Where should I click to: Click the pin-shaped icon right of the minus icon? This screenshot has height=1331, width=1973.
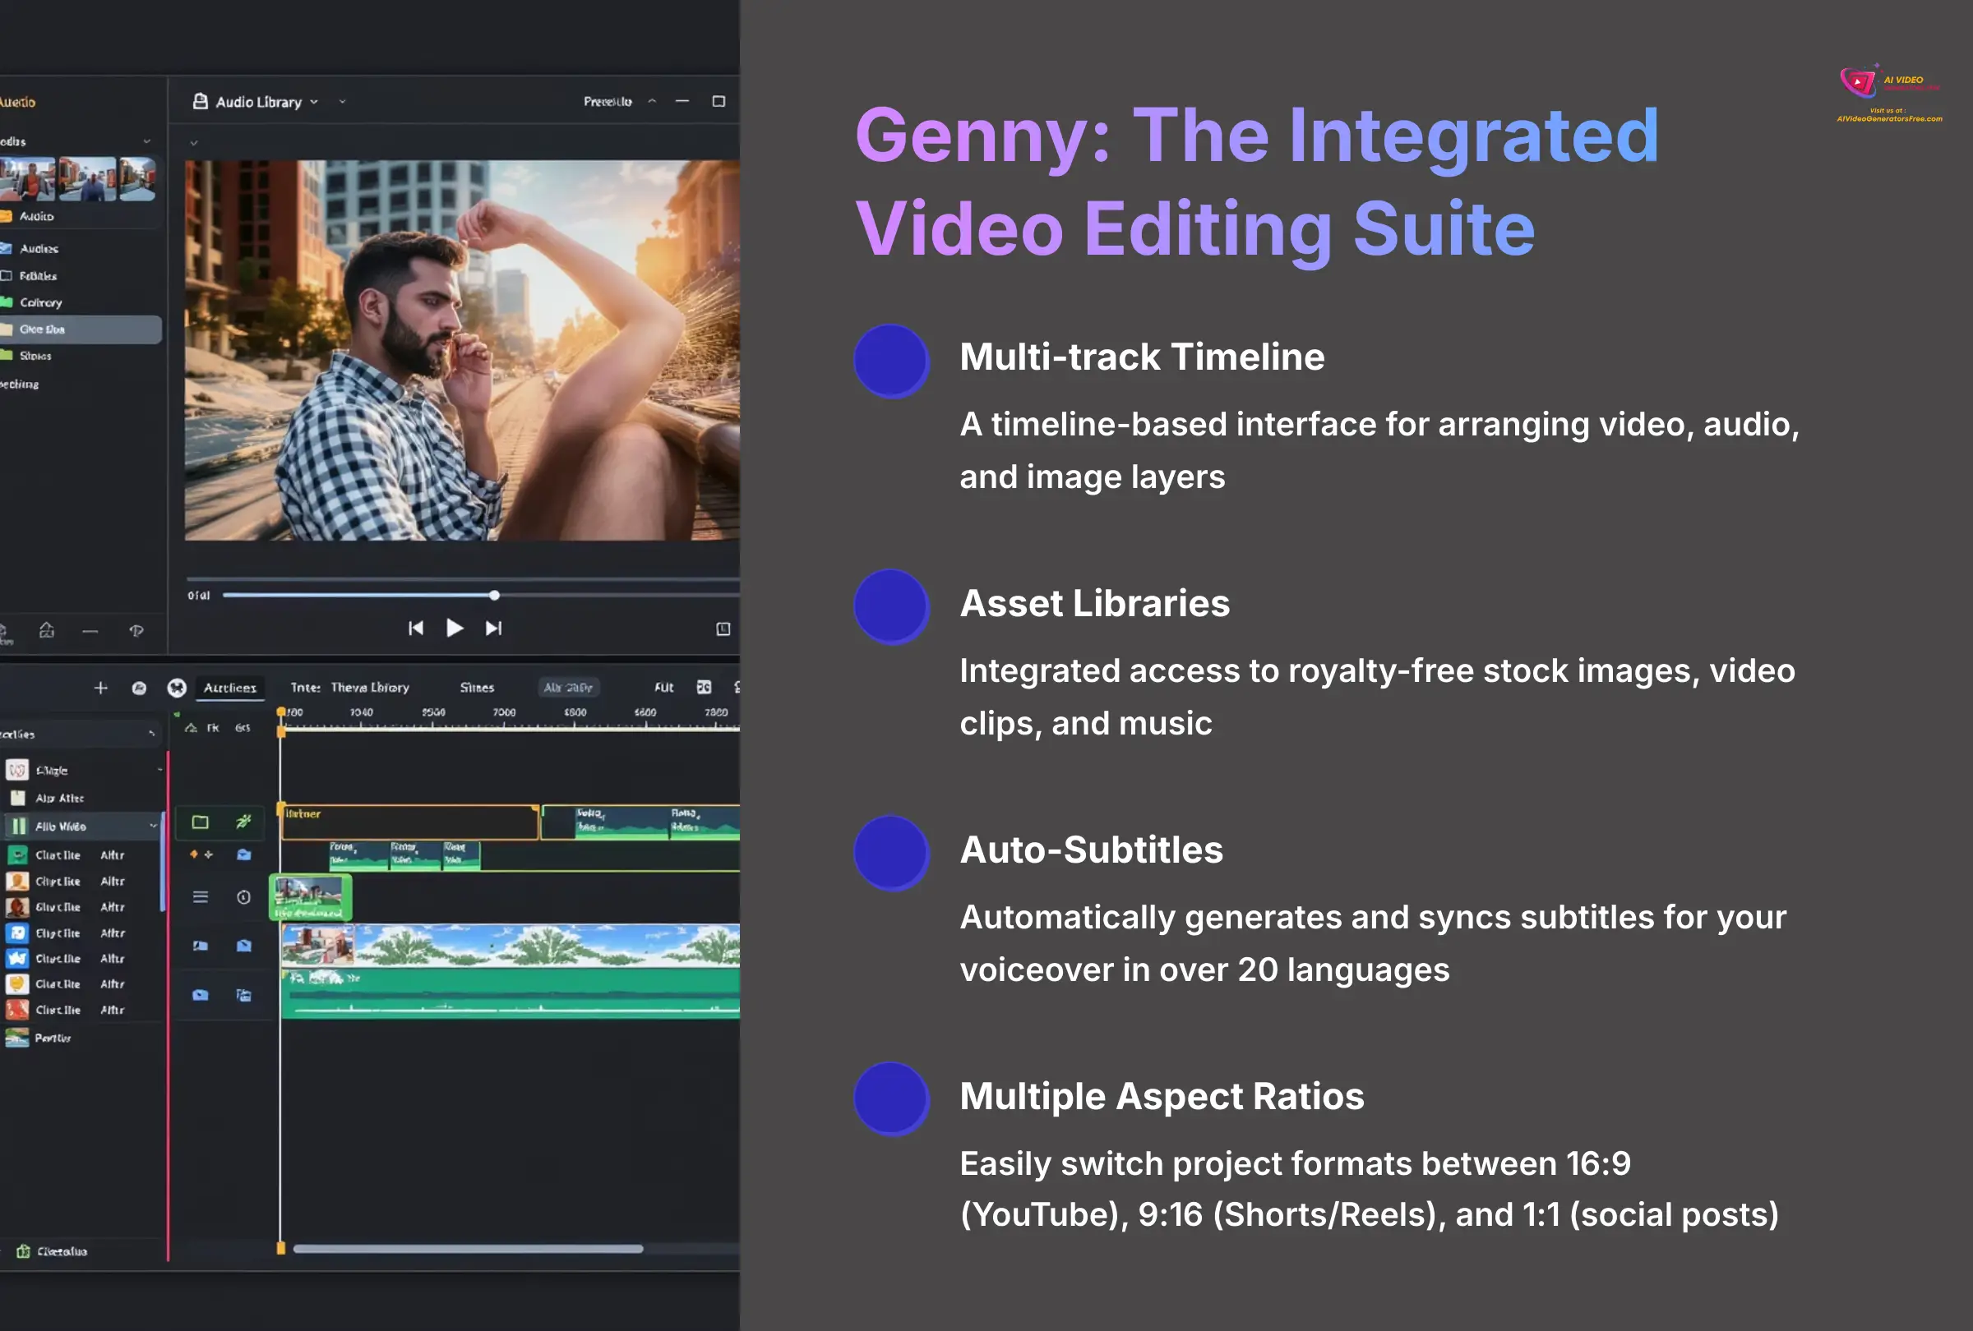(136, 631)
